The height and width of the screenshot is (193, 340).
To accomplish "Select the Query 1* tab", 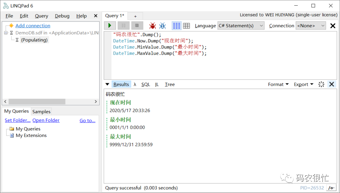I will point(115,16).
